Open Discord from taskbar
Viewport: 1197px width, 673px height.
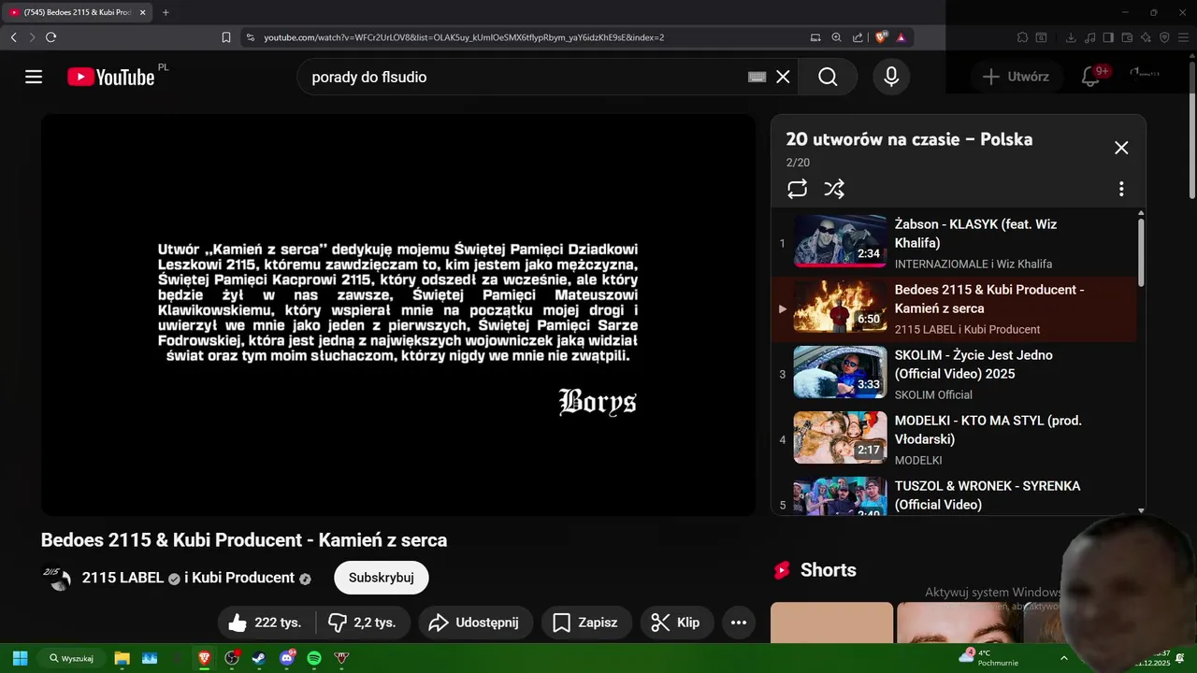point(287,658)
